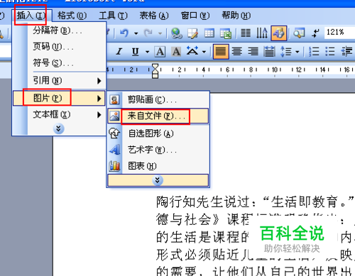Select Center alignment button

tap(237, 51)
